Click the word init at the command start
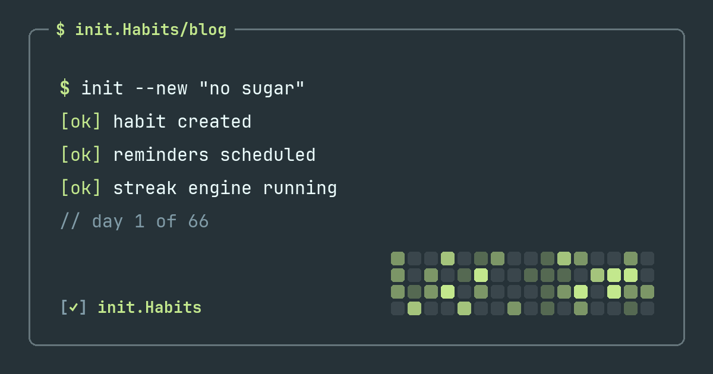 tap(102, 88)
